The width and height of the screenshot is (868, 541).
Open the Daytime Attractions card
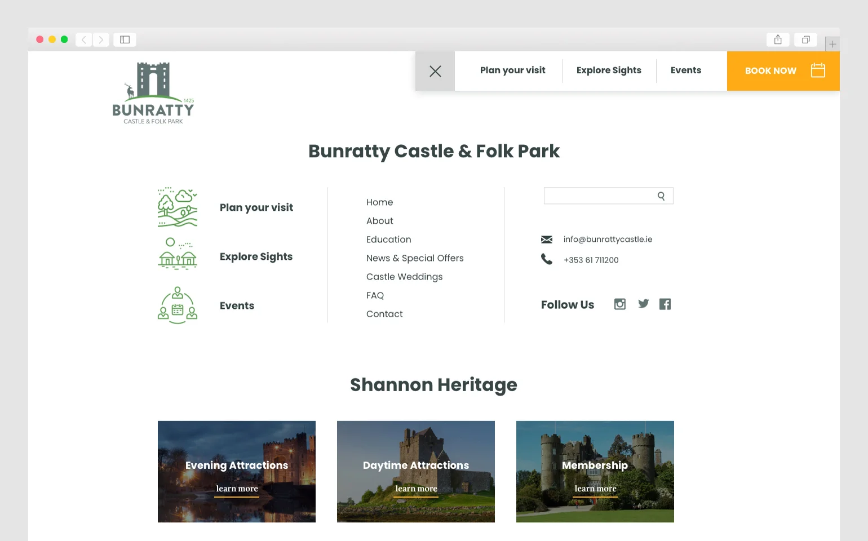pyautogui.click(x=416, y=472)
